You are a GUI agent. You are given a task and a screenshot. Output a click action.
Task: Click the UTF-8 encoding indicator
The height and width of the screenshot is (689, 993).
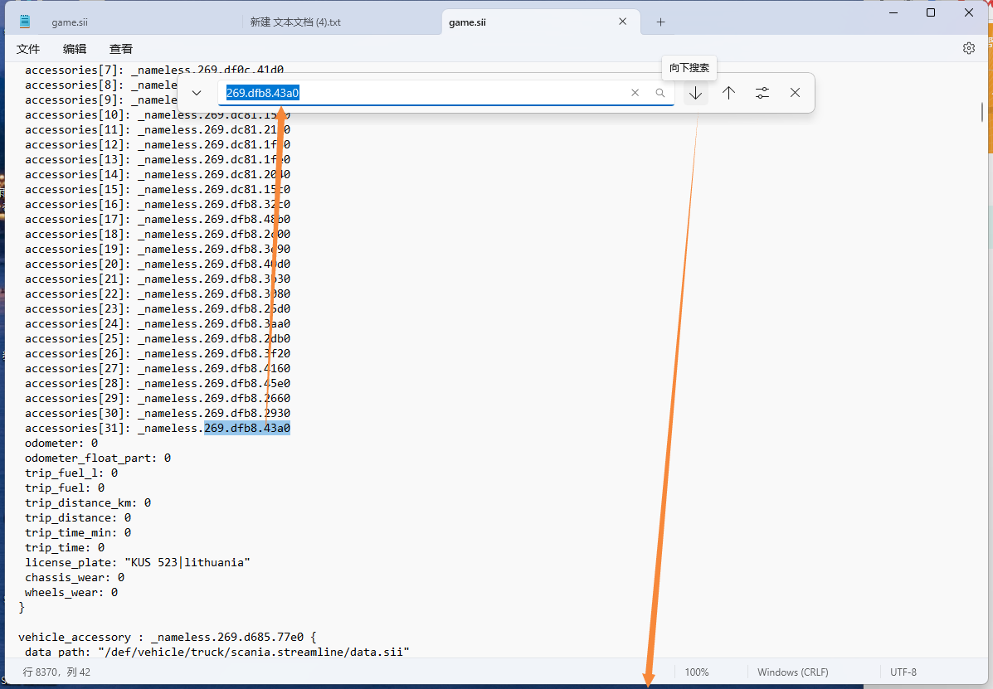(903, 672)
